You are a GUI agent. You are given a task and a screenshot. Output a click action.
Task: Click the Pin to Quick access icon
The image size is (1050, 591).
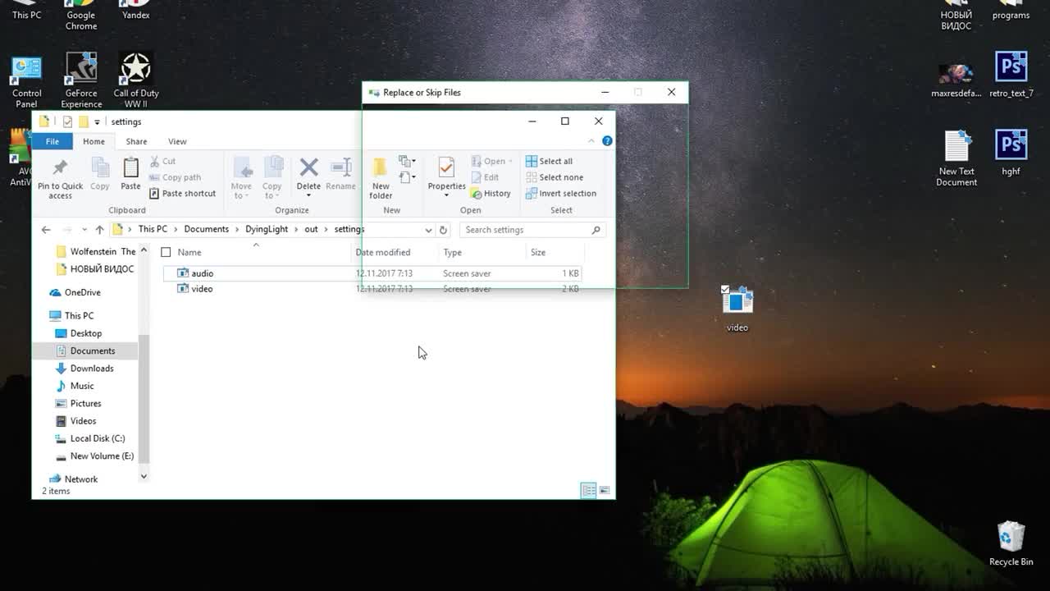60,169
